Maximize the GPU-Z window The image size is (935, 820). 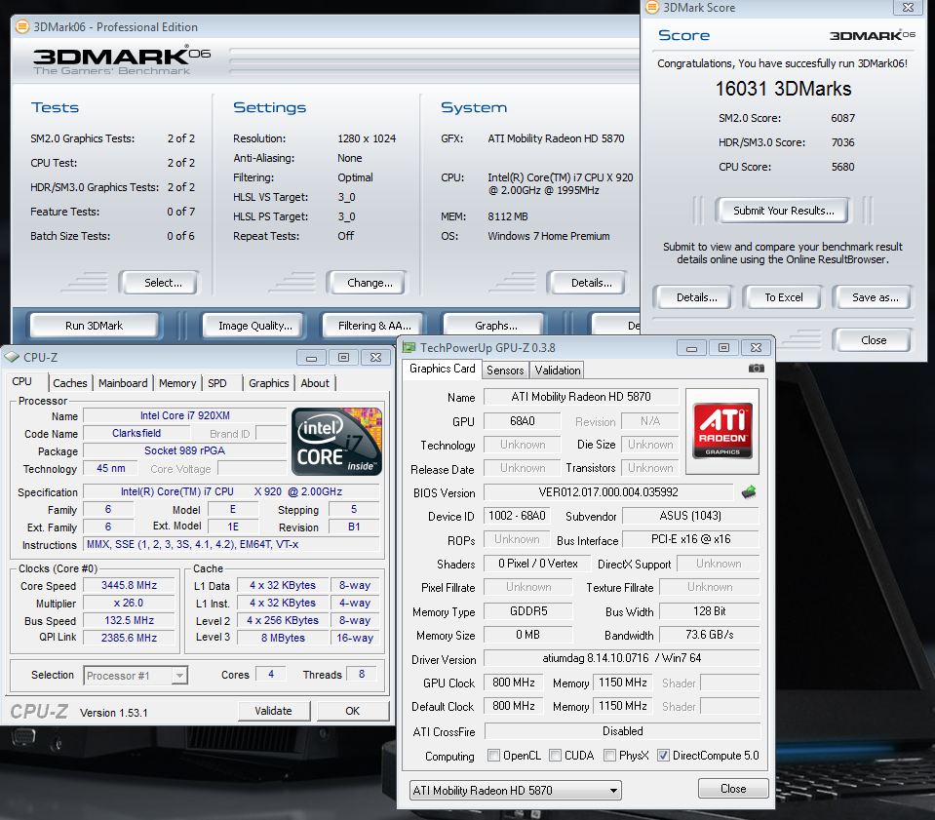(x=723, y=348)
